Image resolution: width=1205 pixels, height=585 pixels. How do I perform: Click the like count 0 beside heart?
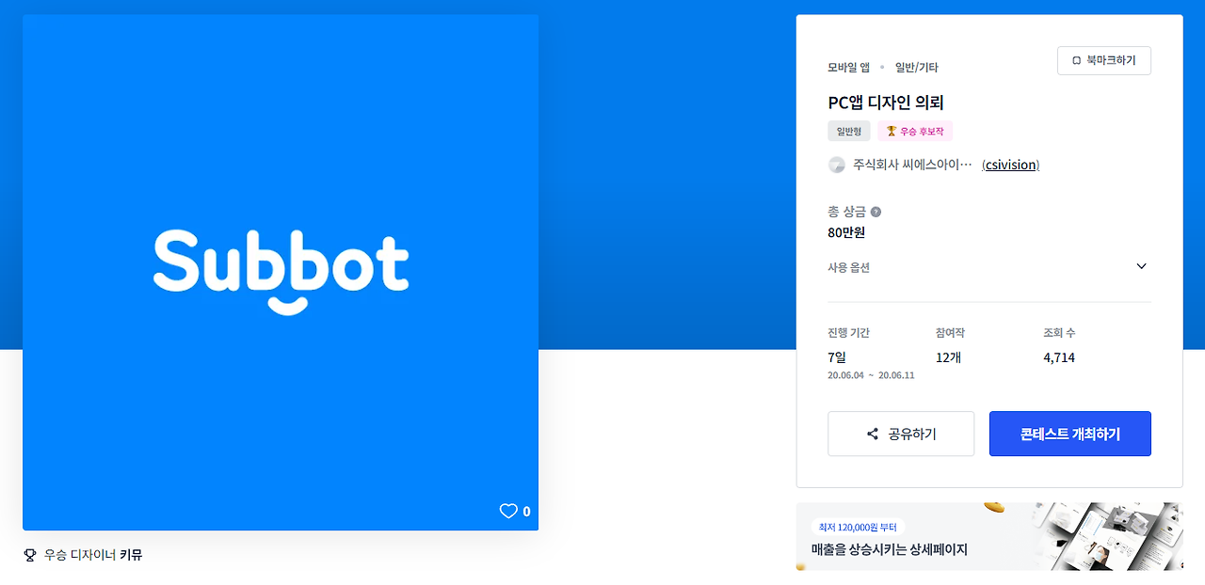click(526, 512)
